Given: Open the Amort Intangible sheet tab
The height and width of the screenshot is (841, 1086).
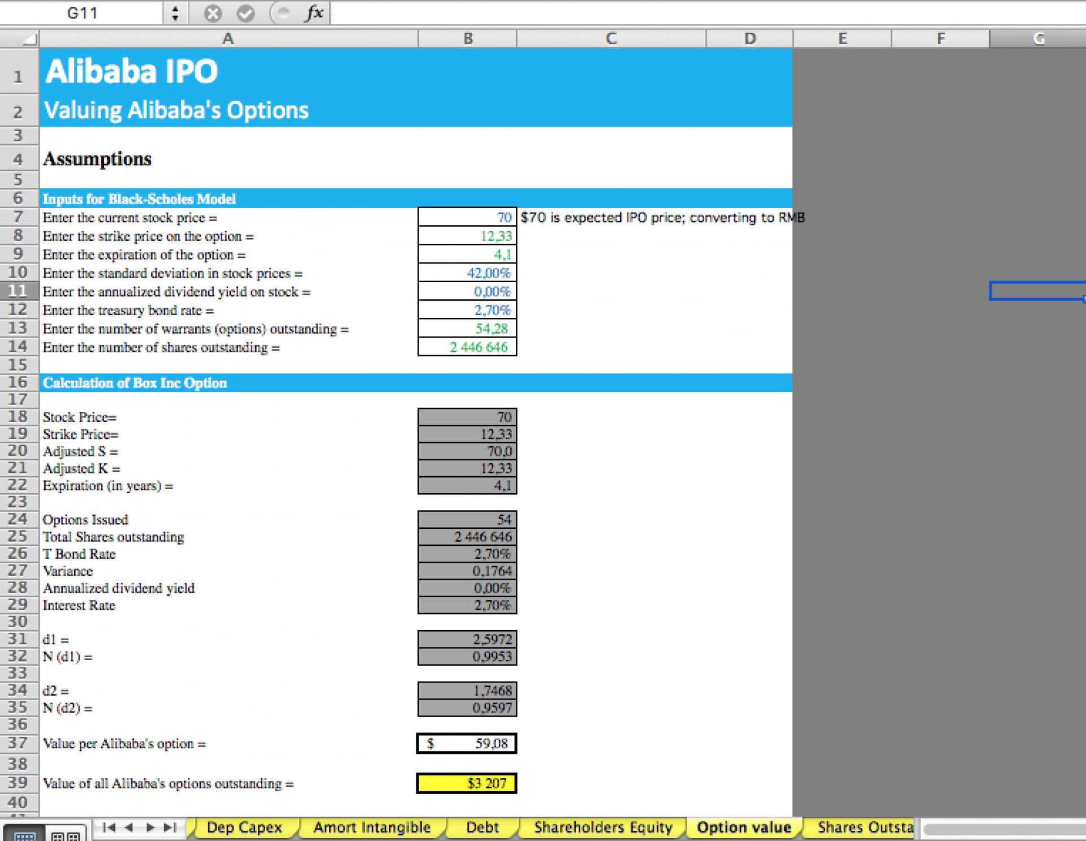Looking at the screenshot, I should click(x=372, y=827).
